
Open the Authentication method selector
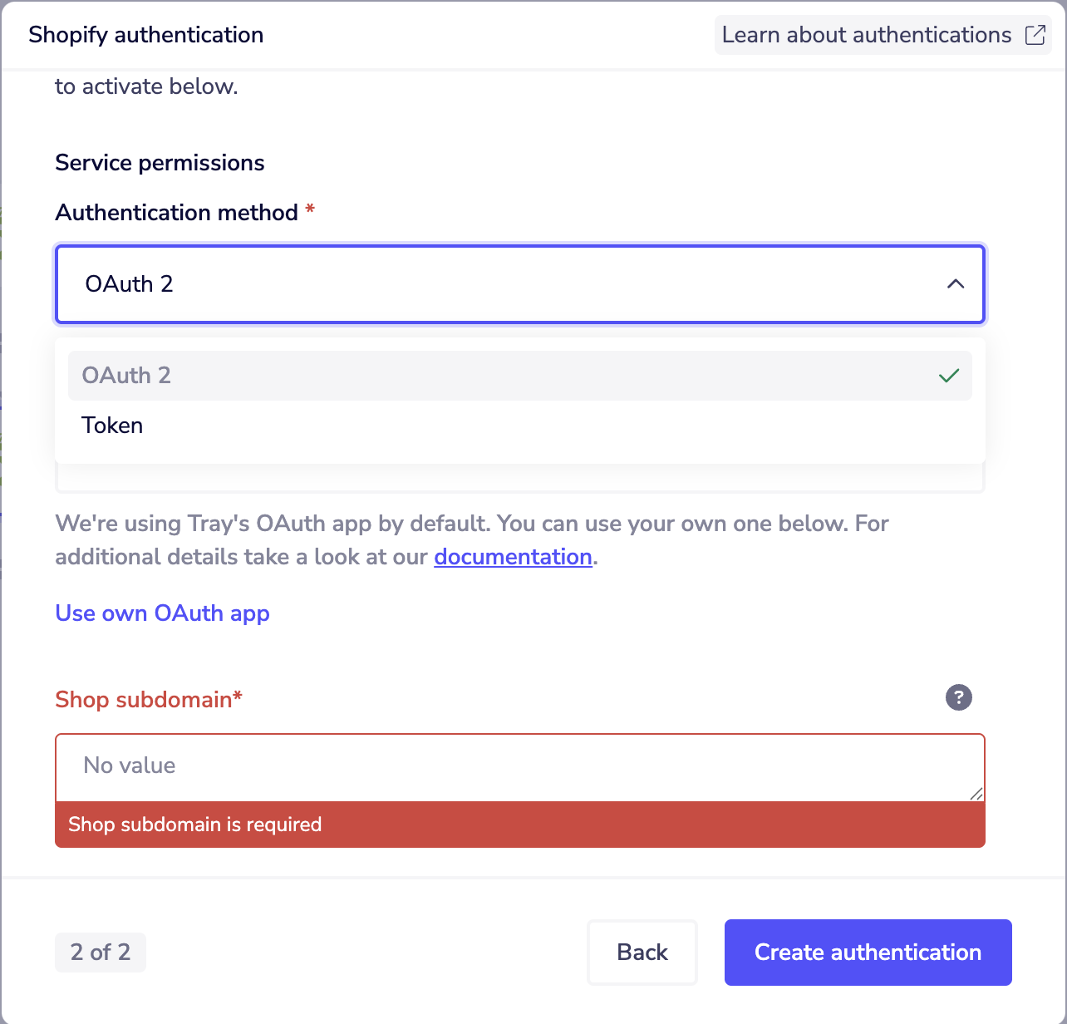[x=519, y=284]
